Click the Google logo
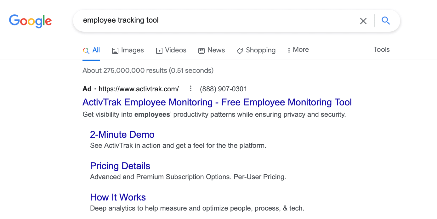 (x=30, y=21)
